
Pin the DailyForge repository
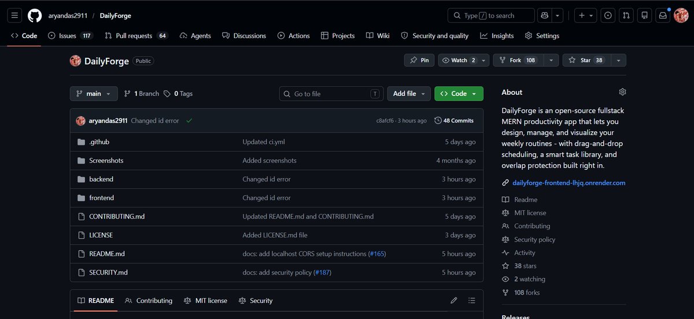tap(419, 60)
